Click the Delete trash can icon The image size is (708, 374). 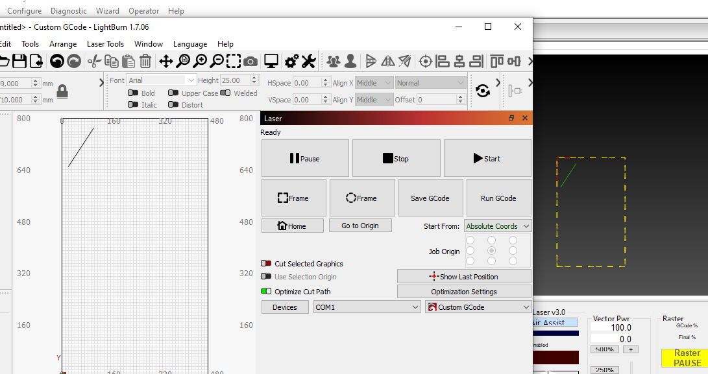click(x=145, y=61)
